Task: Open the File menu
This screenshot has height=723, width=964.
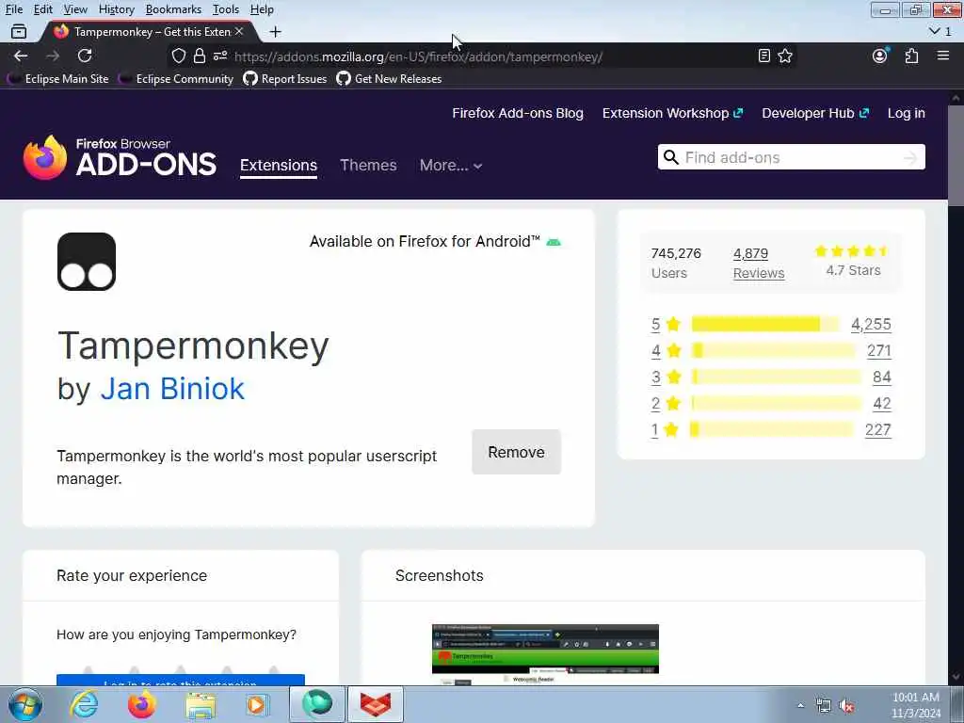Action: (13, 9)
